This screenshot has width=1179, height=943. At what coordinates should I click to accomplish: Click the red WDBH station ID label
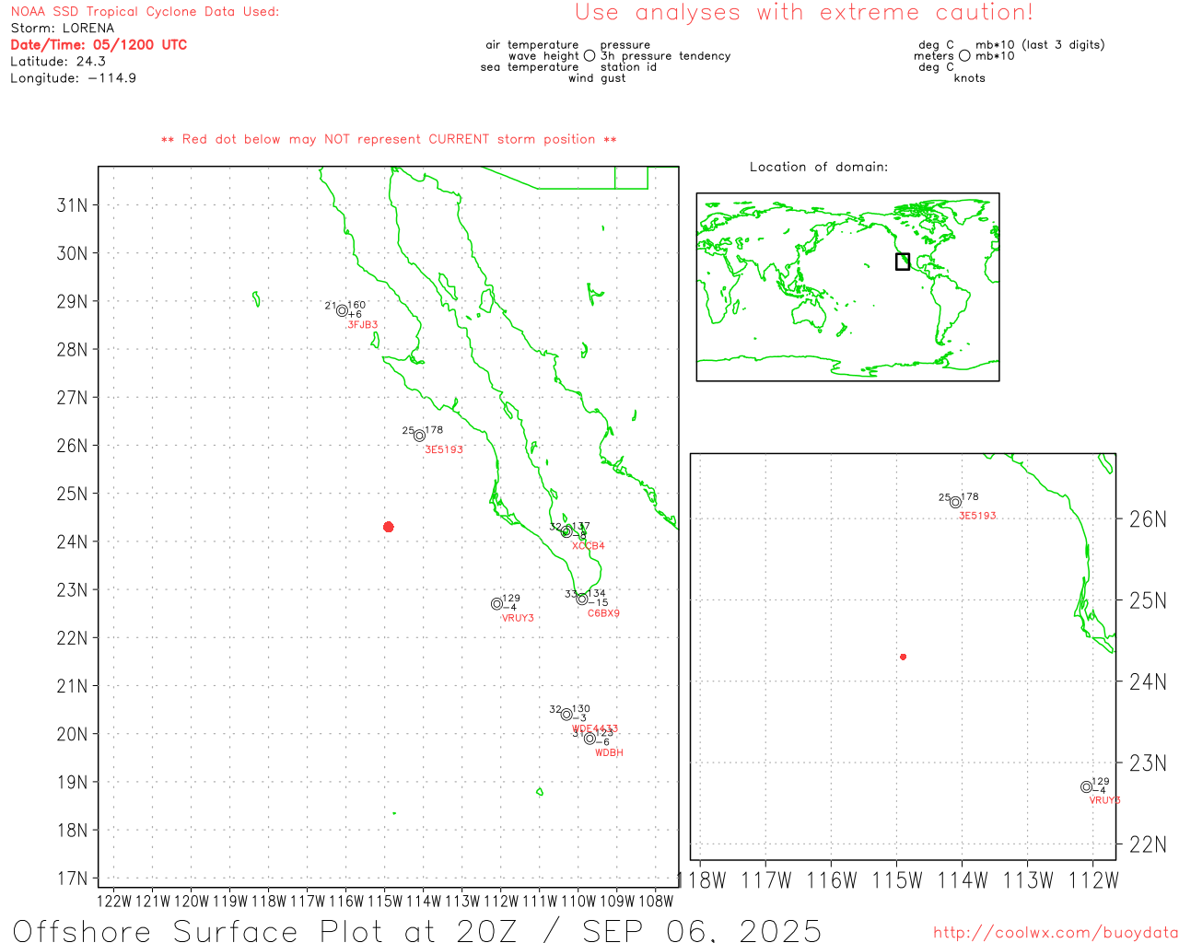click(609, 753)
